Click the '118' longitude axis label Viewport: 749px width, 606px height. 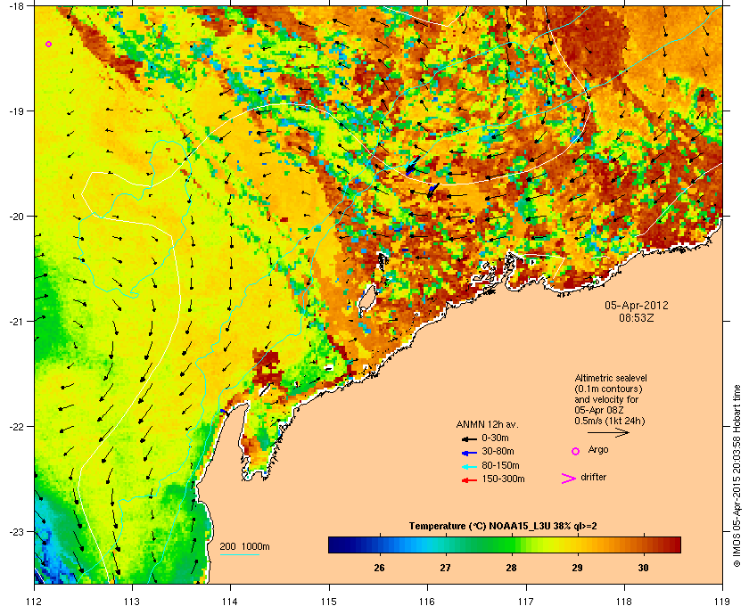tap(624, 601)
